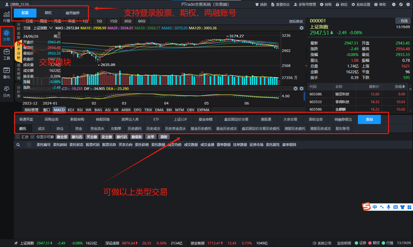Image resolution: width=413 pixels, height=247 pixels.
Task: Open the 行情 market quotes sidebar icon
Action: pos(6,15)
